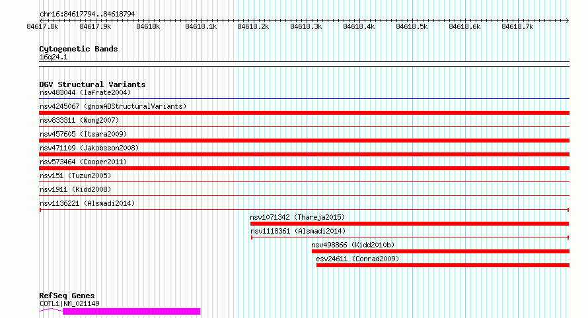Click the red bar for nsv457605

point(304,141)
